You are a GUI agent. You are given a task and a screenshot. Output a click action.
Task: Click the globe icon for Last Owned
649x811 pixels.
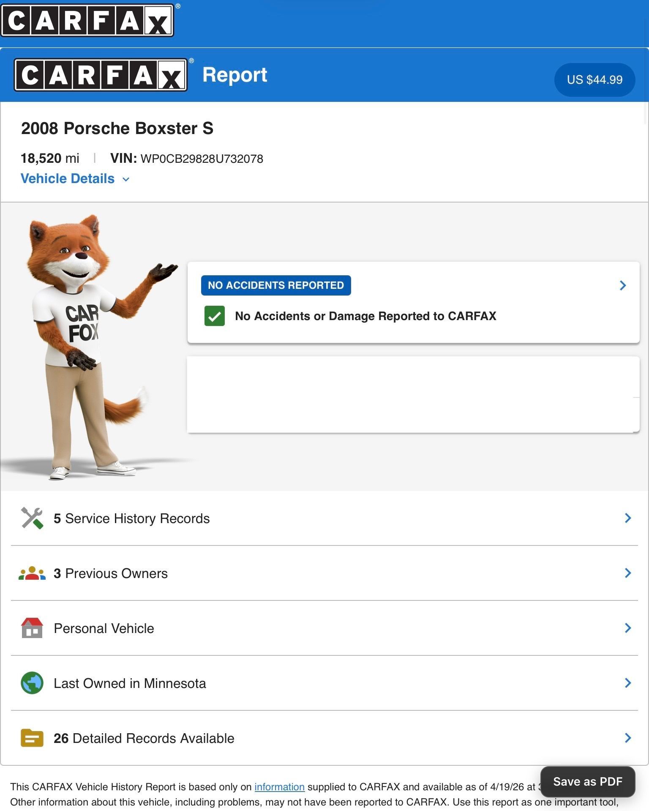[x=32, y=683]
